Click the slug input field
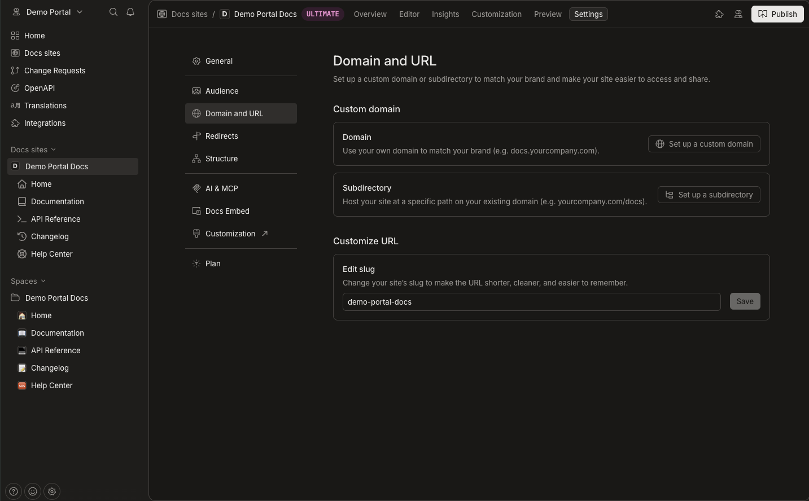Screen dimensions: 809x501 [532, 302]
